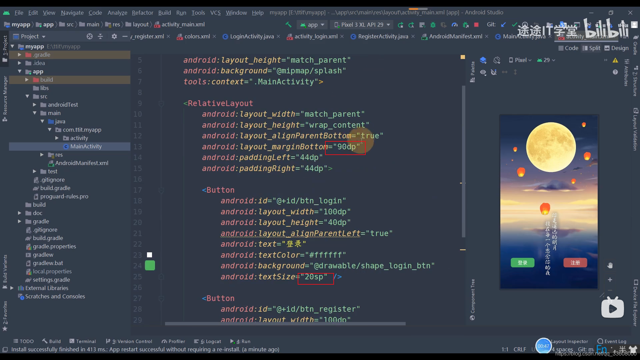Image resolution: width=640 pixels, height=360 pixels.
Task: Open the 6: Logcat tool window
Action: point(207,341)
